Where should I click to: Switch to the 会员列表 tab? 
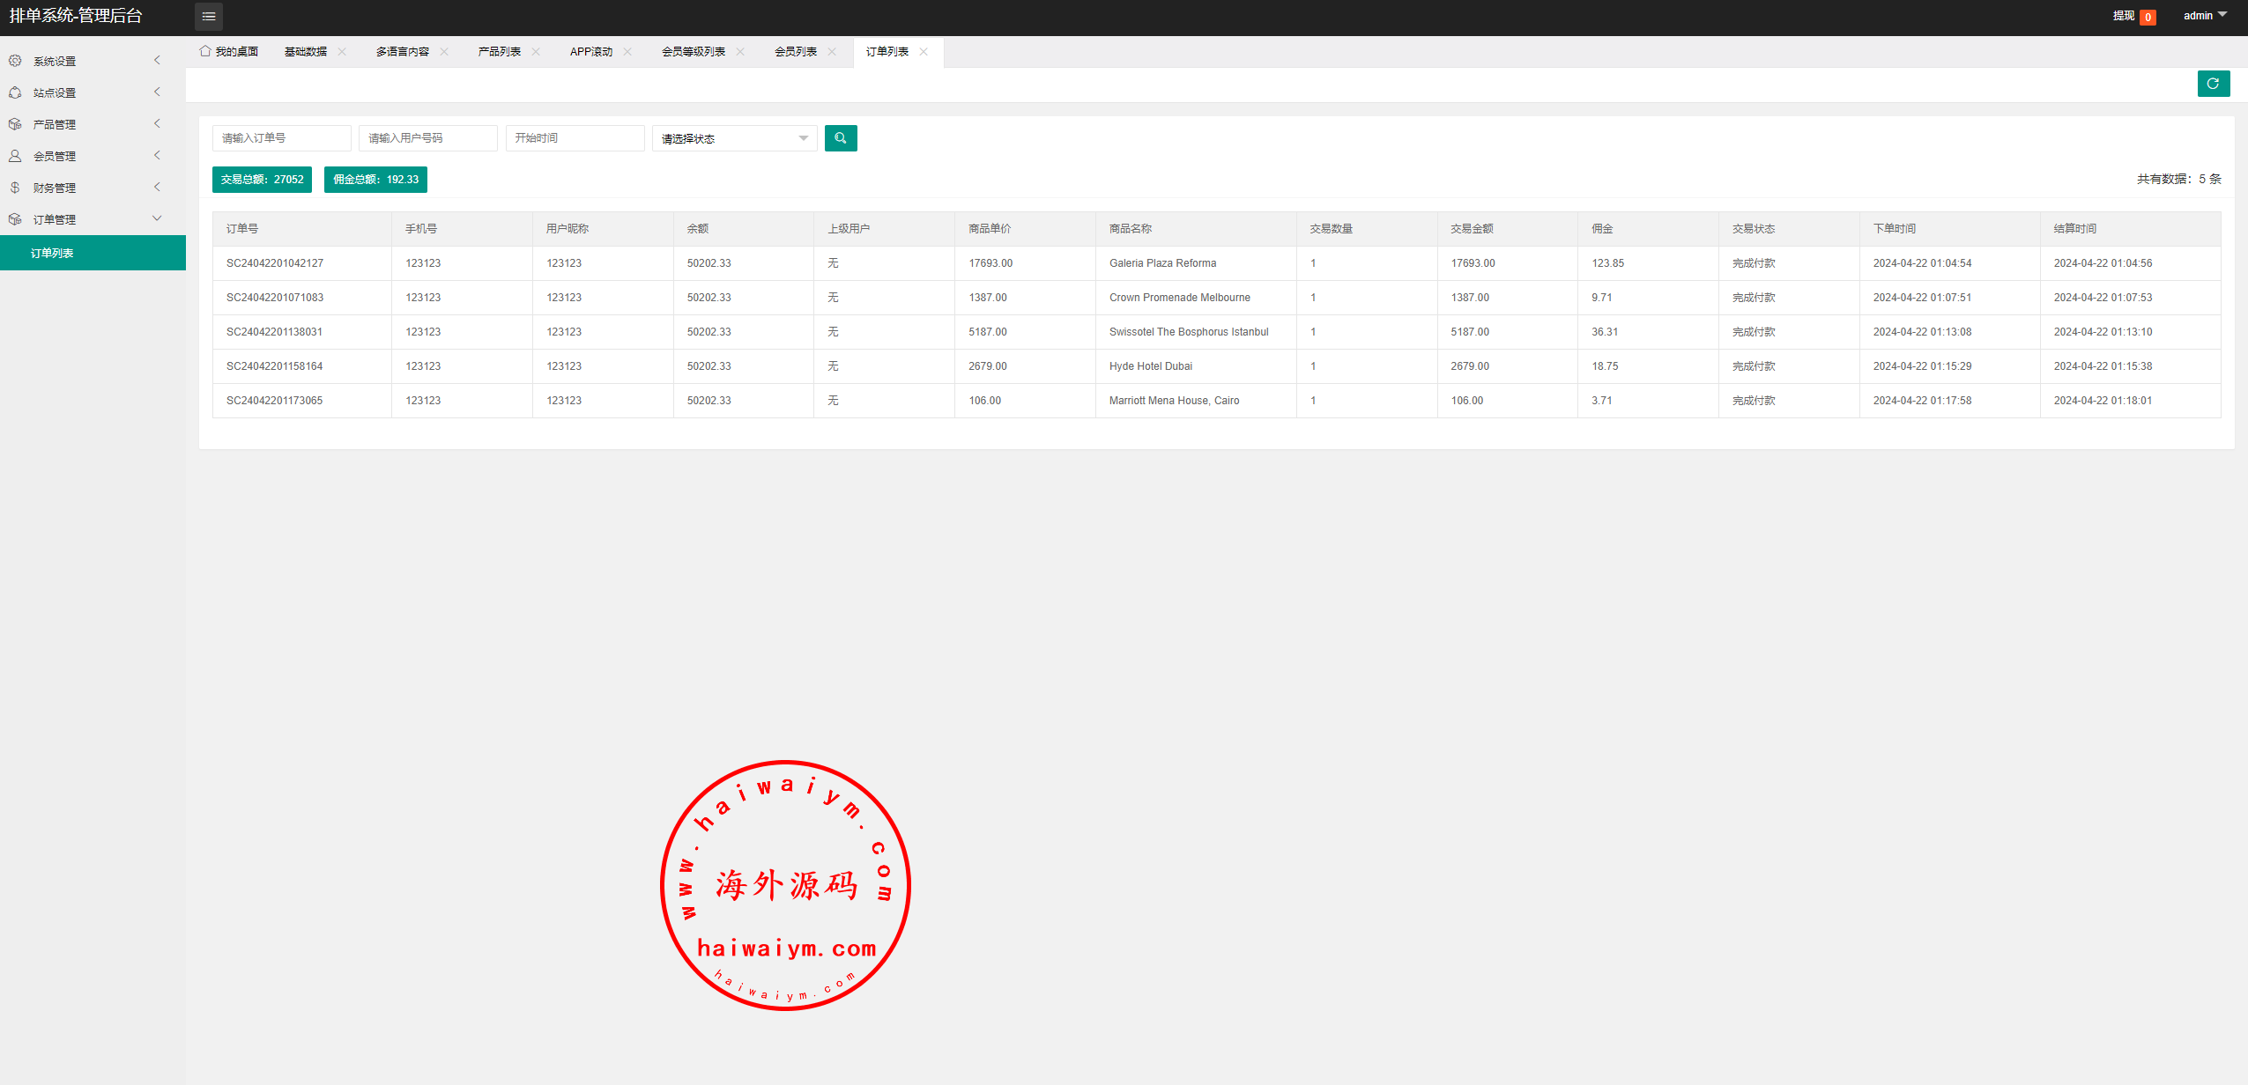click(x=795, y=52)
